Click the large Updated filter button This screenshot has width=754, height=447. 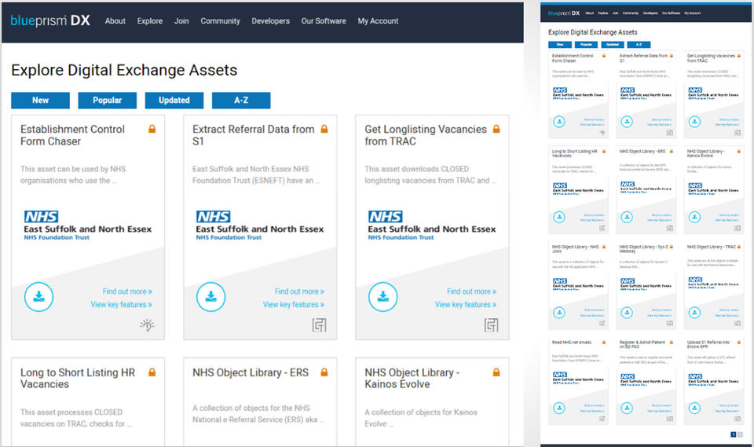(x=174, y=101)
